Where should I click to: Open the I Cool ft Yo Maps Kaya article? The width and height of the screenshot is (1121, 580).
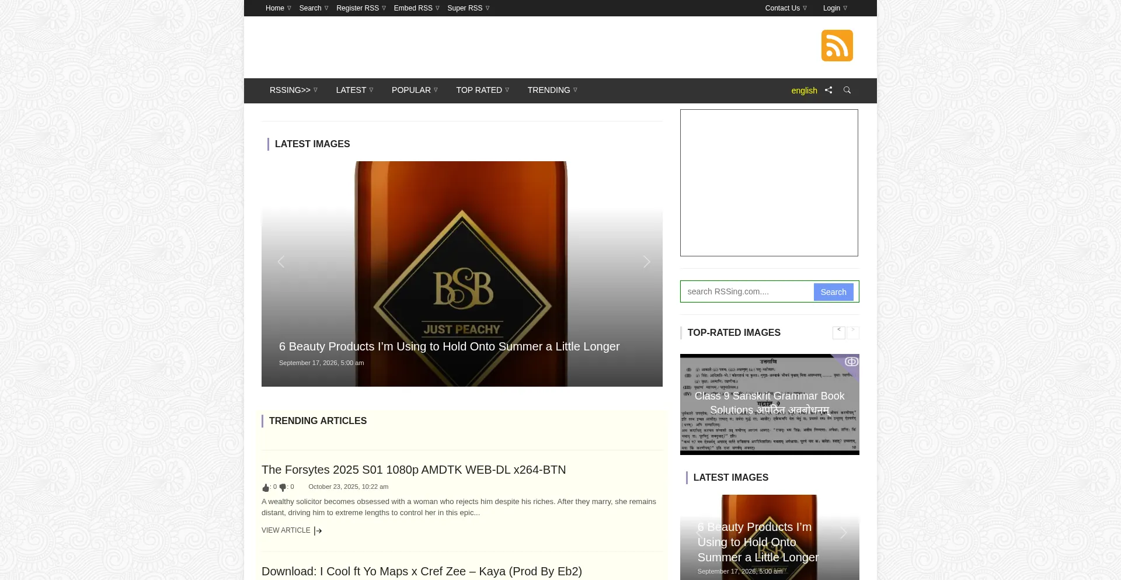[x=422, y=571]
